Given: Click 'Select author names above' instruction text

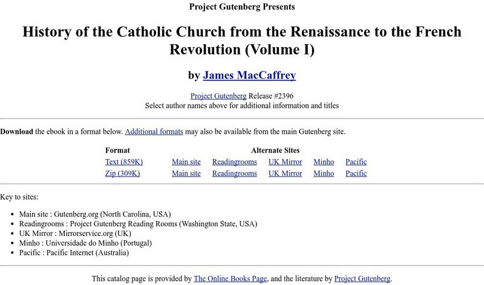Looking at the screenshot, I should tap(242, 106).
